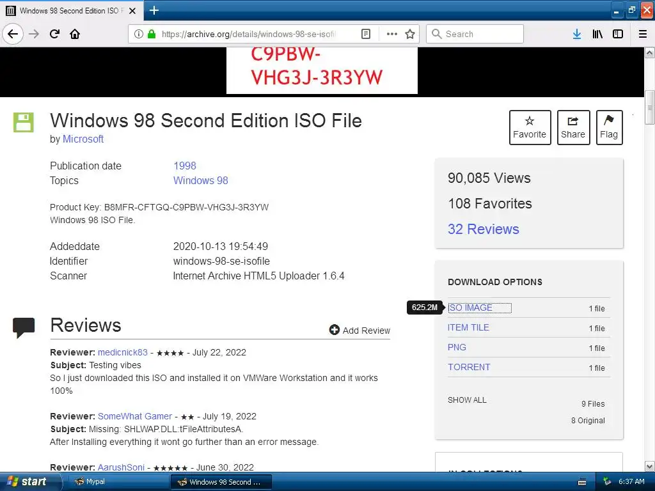Download the TORRENT file

click(469, 367)
